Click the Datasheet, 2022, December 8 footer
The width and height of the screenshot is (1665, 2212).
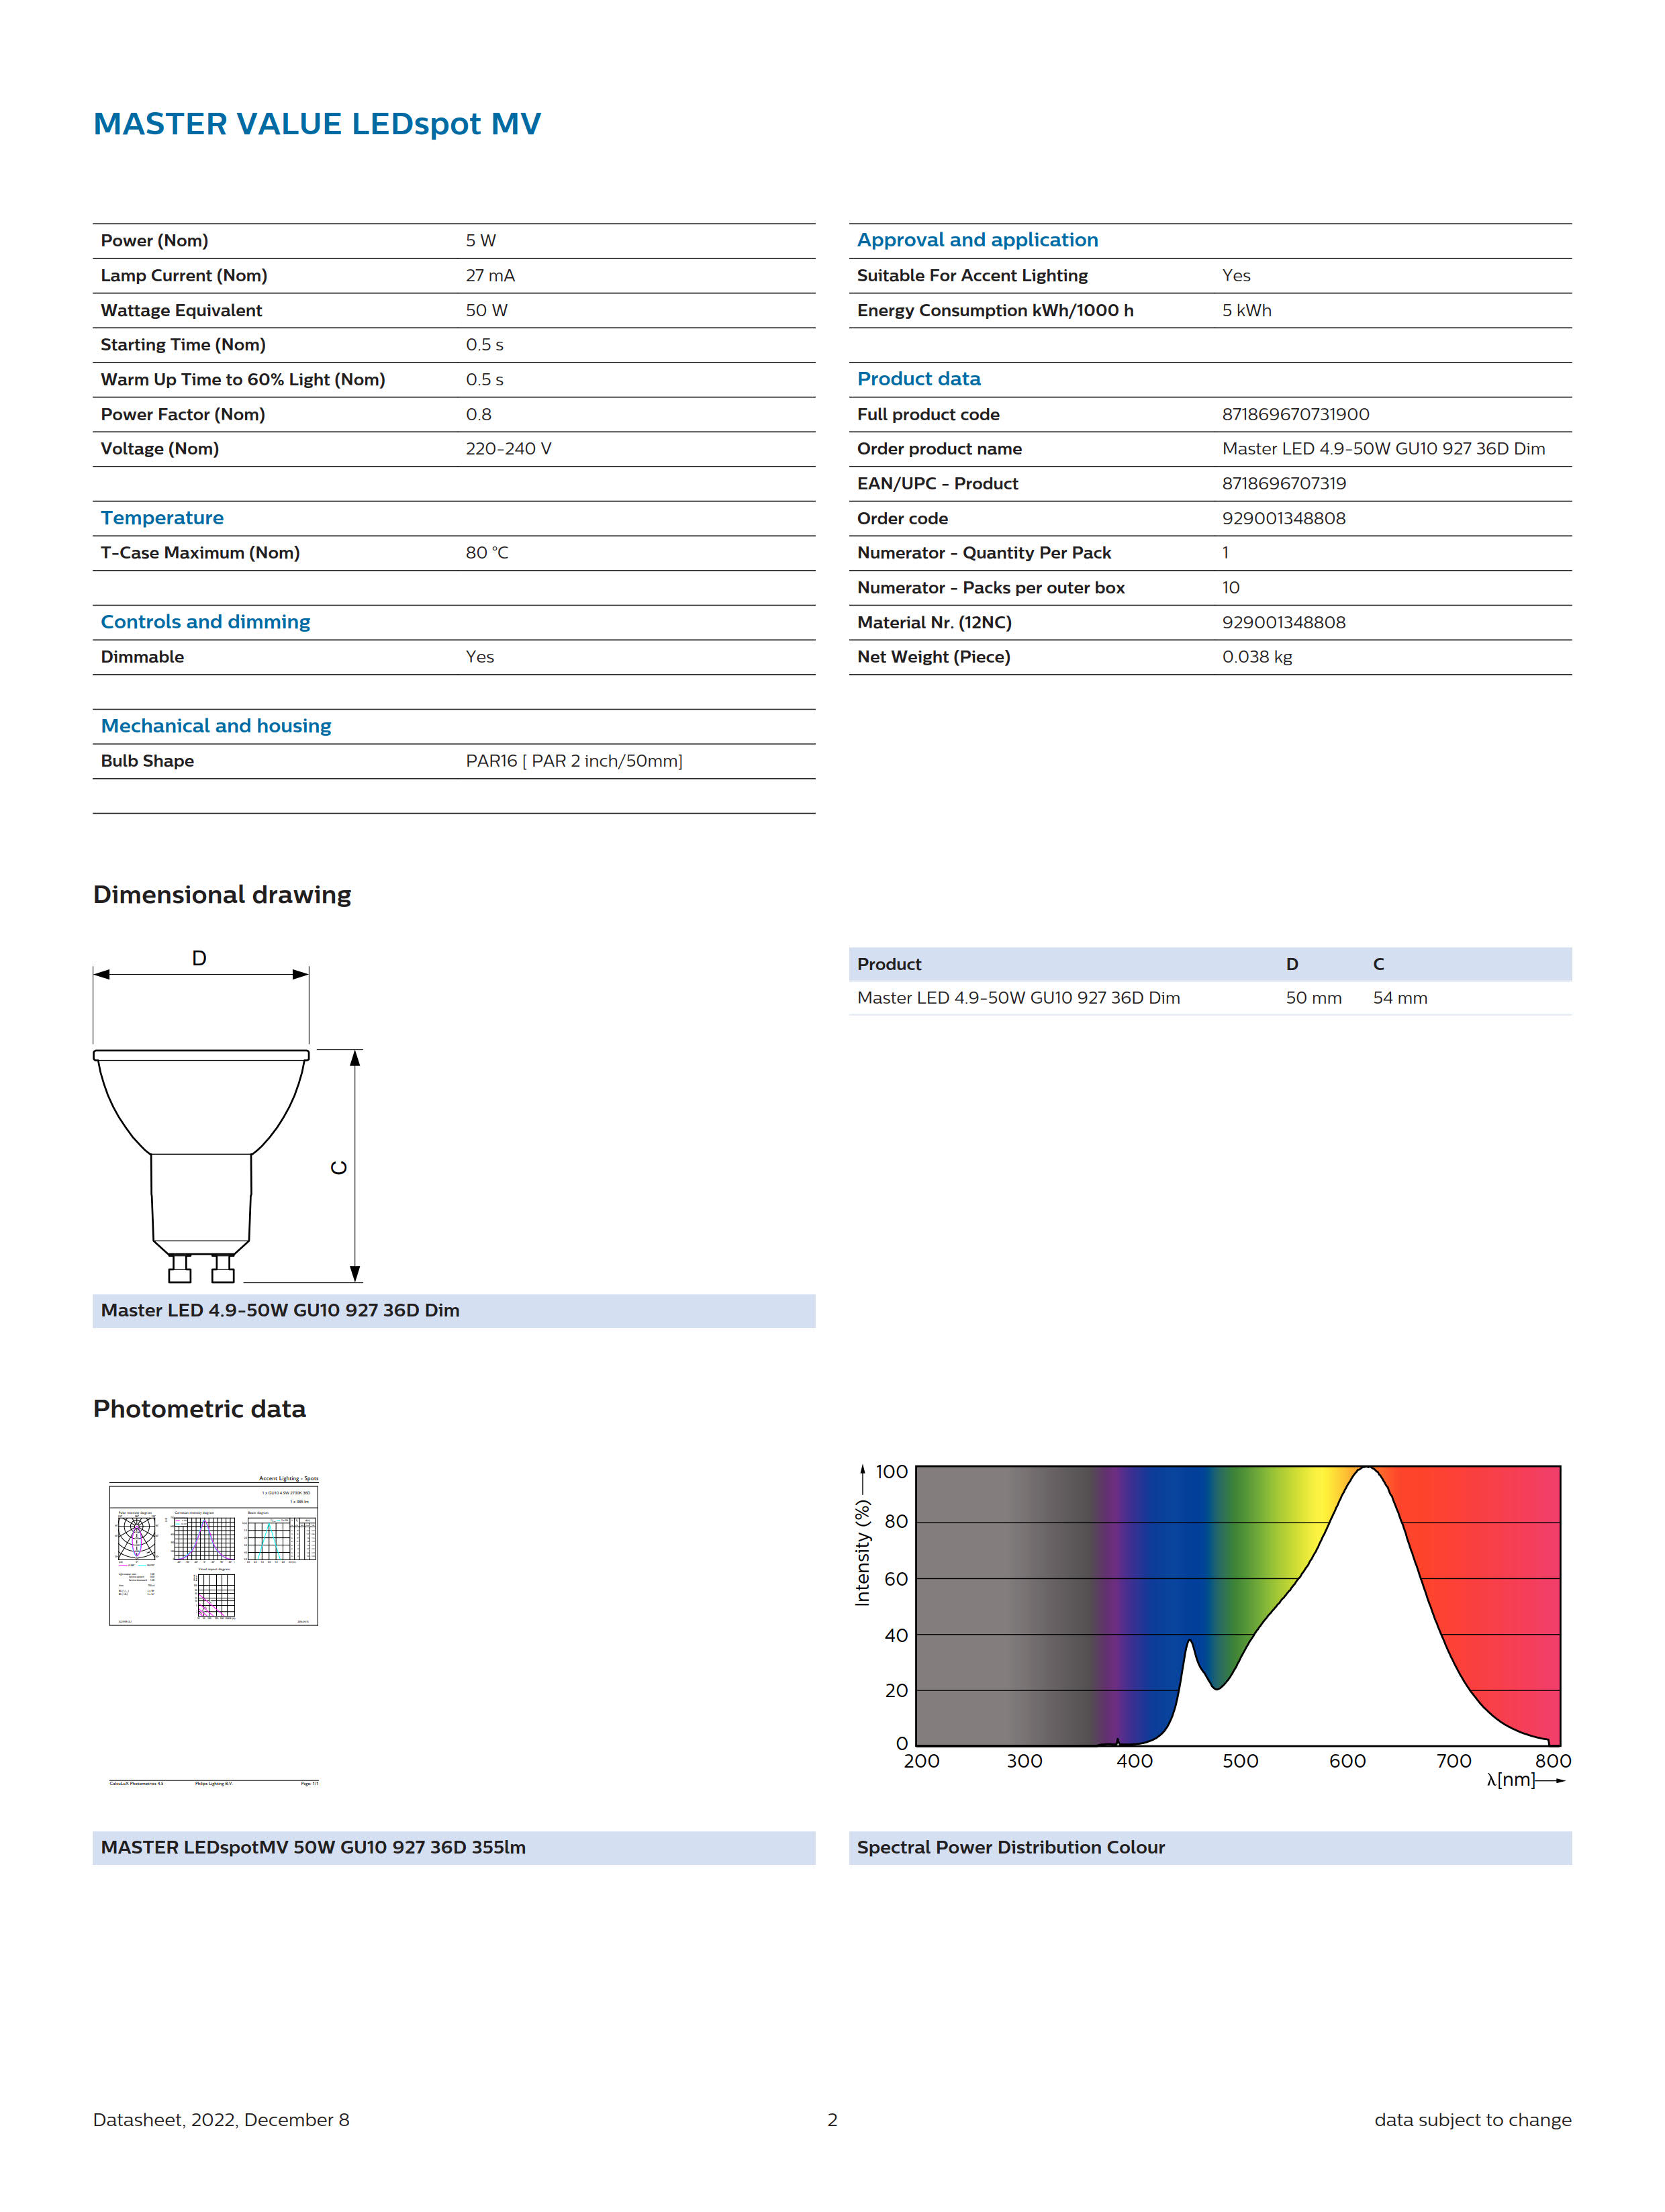coord(221,2120)
